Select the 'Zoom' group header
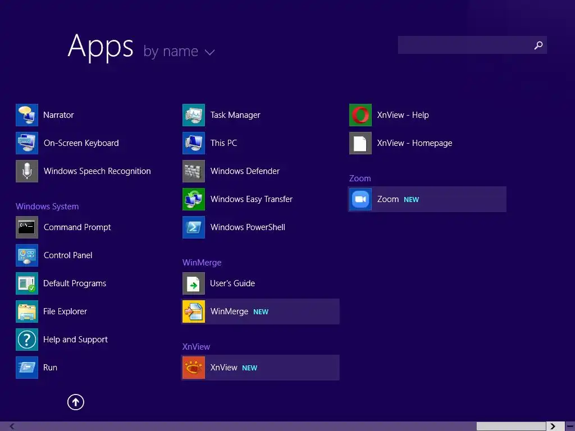 360,178
